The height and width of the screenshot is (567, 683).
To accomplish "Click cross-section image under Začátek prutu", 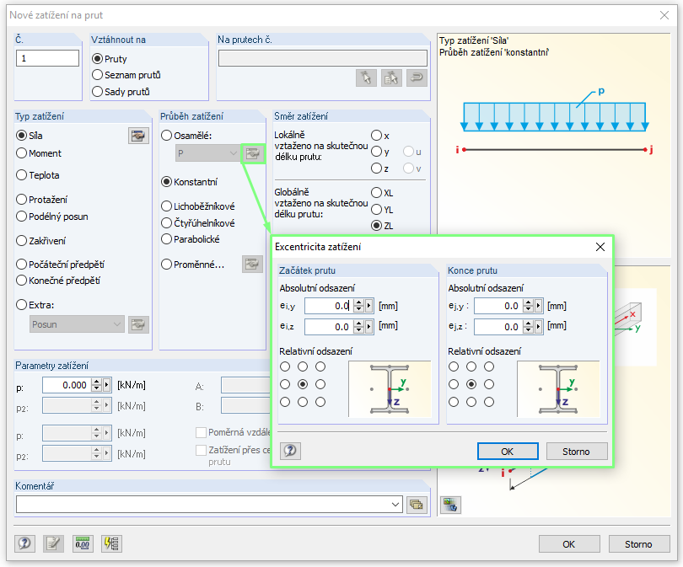I will click(390, 388).
